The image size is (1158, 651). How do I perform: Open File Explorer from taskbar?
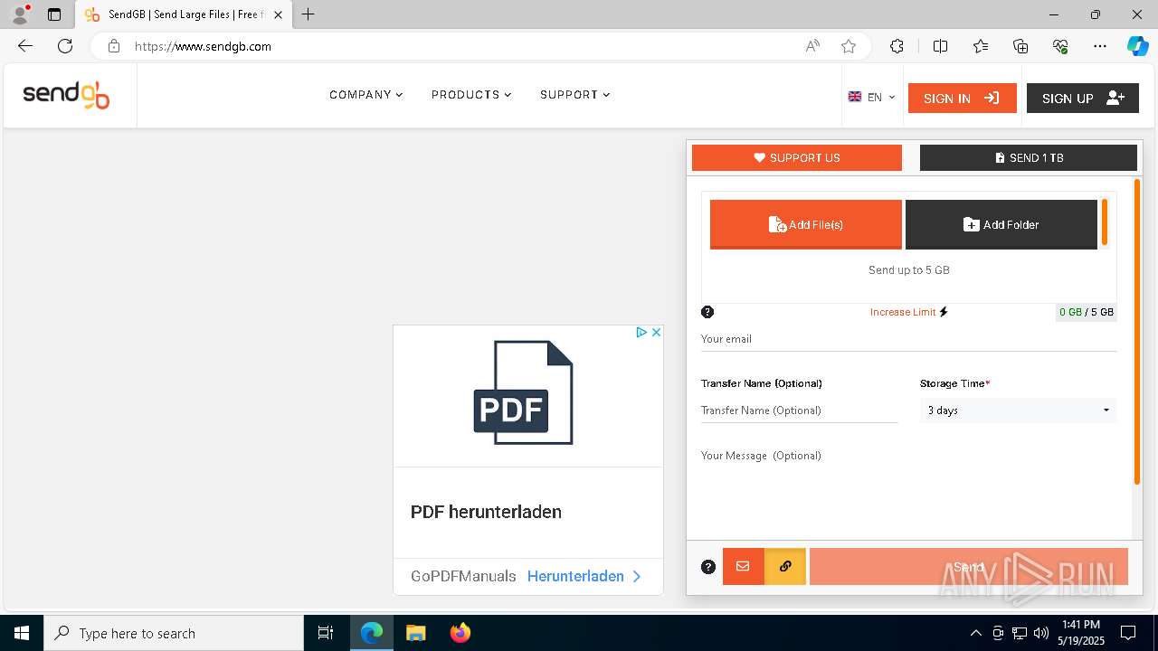415,633
